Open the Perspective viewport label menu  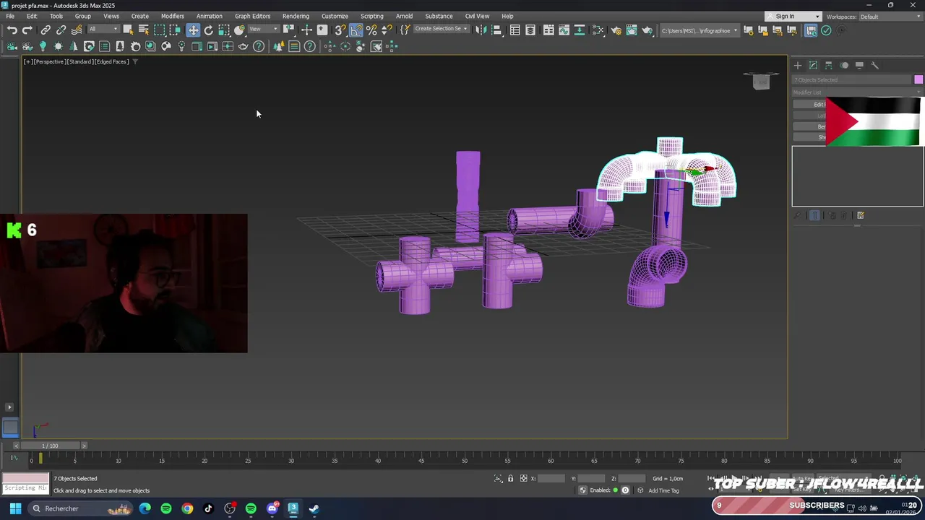tap(49, 61)
